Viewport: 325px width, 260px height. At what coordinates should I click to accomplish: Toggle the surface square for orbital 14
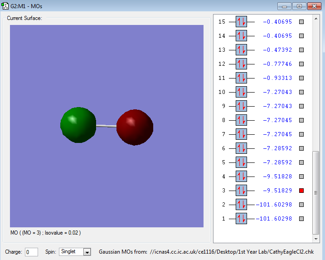point(301,36)
